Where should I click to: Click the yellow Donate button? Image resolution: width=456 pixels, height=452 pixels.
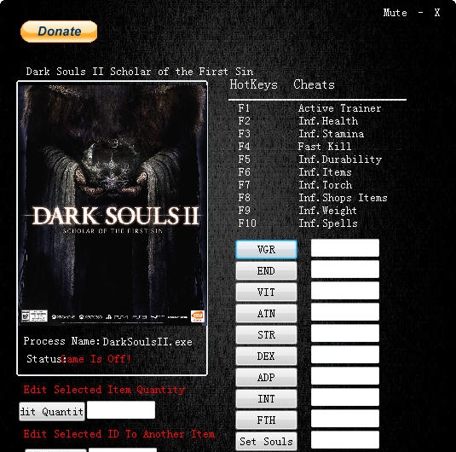[x=59, y=32]
